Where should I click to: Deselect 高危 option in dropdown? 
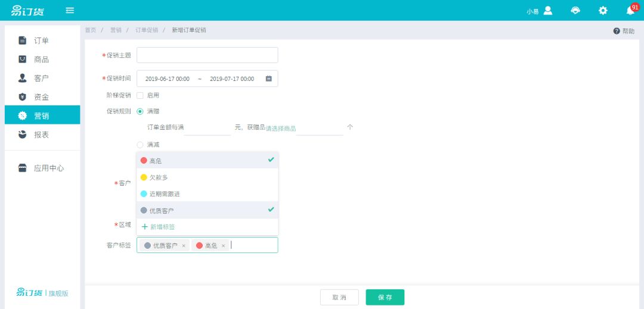point(208,160)
